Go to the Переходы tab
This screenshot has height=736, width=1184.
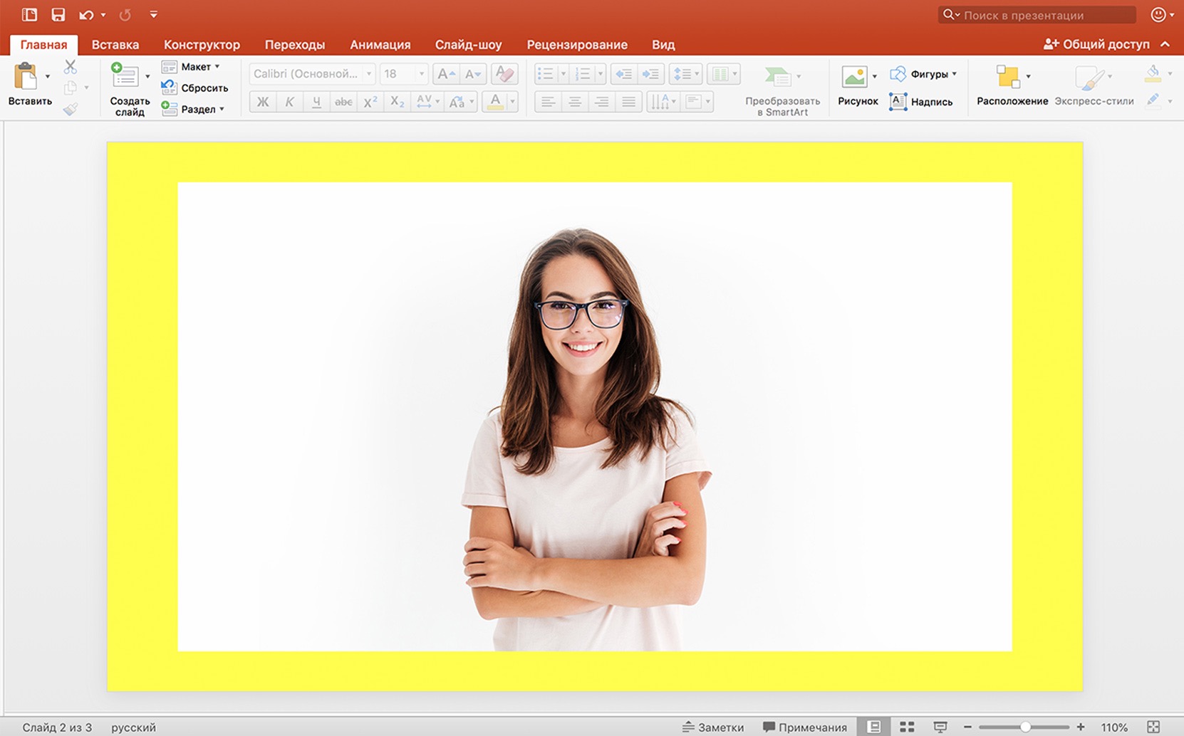(x=295, y=44)
